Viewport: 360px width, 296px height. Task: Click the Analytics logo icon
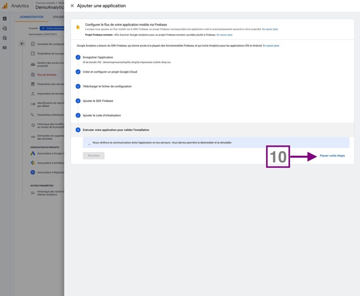click(5, 6)
